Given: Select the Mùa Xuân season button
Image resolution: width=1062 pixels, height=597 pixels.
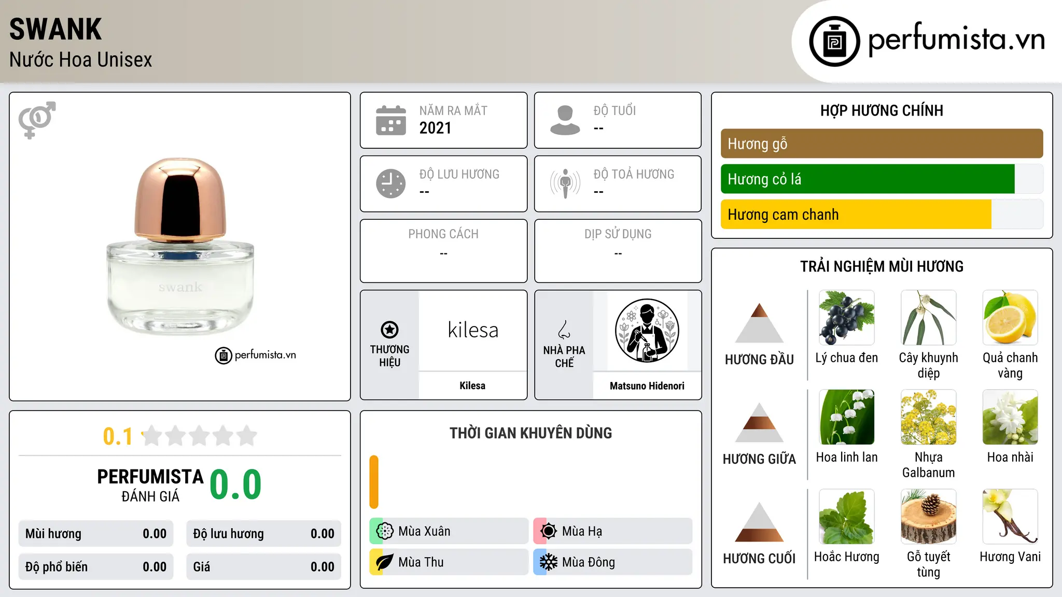Looking at the screenshot, I should click(449, 531).
